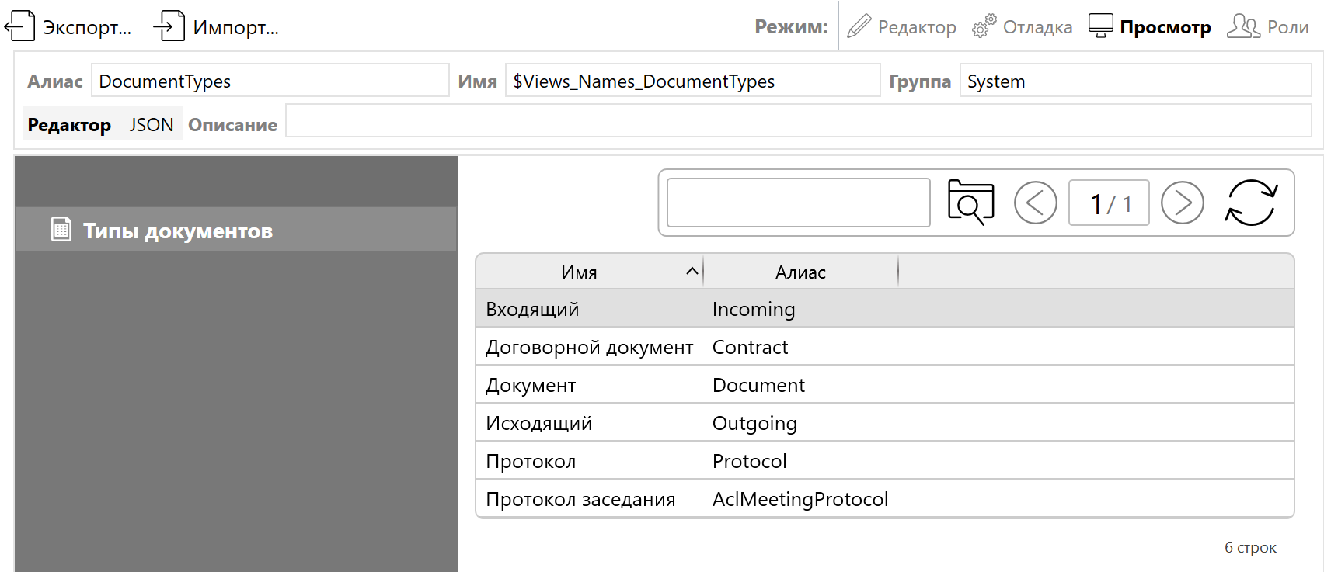The width and height of the screenshot is (1324, 572).
Task: Select Просмотр mode monitor icon
Action: click(x=1100, y=26)
